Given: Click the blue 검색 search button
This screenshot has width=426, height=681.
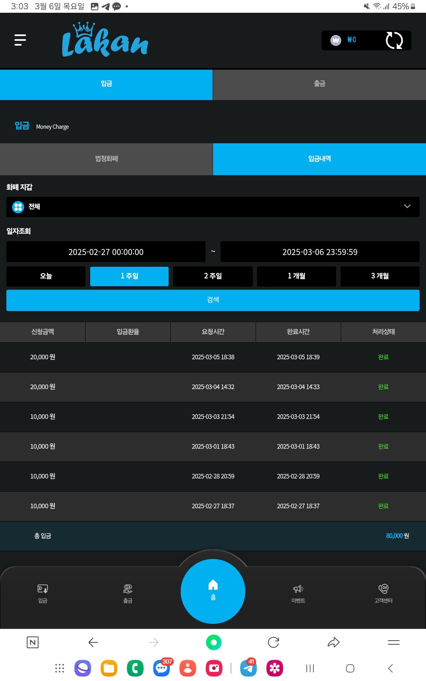Looking at the screenshot, I should [x=213, y=300].
